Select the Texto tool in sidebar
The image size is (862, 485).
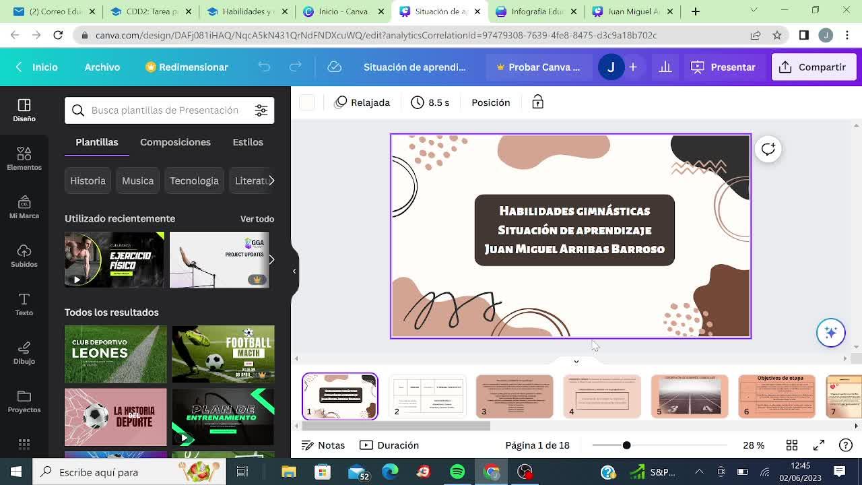pos(24,304)
